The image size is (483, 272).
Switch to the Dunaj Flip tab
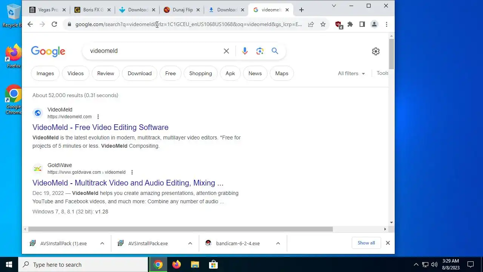click(x=182, y=10)
